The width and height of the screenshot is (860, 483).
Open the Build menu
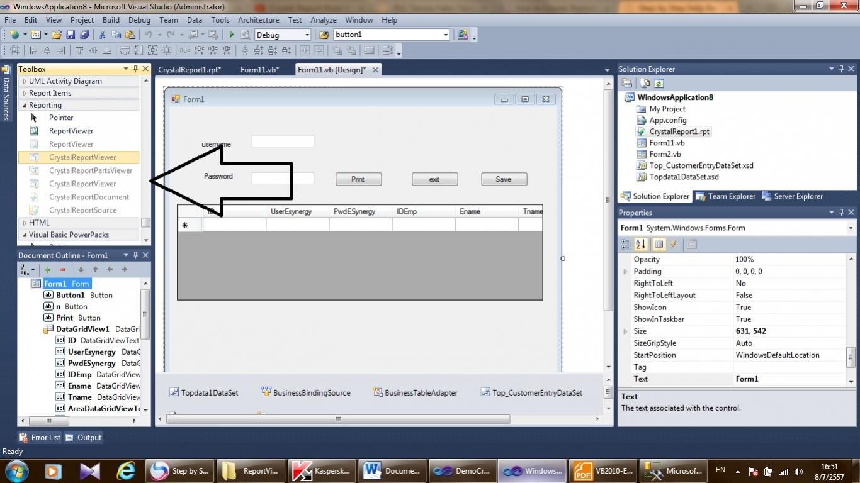[x=111, y=20]
